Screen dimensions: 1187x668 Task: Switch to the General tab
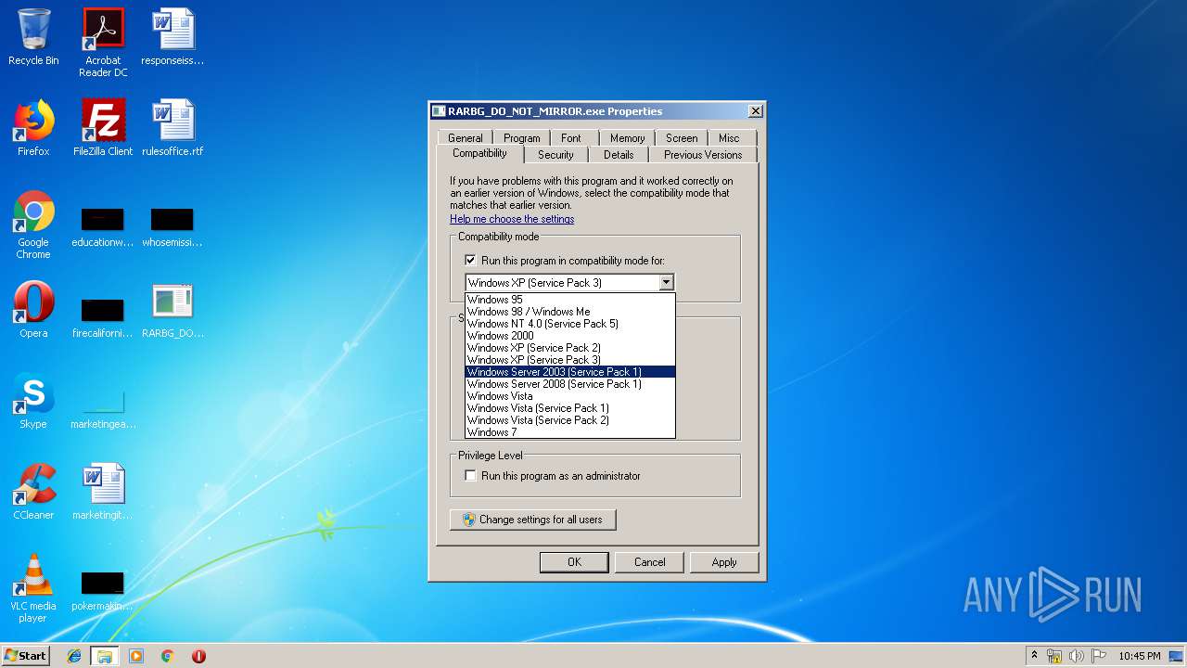click(x=466, y=138)
